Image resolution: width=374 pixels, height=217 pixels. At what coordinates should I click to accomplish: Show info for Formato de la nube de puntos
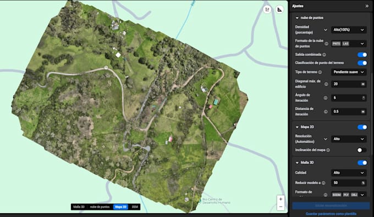click(326, 44)
